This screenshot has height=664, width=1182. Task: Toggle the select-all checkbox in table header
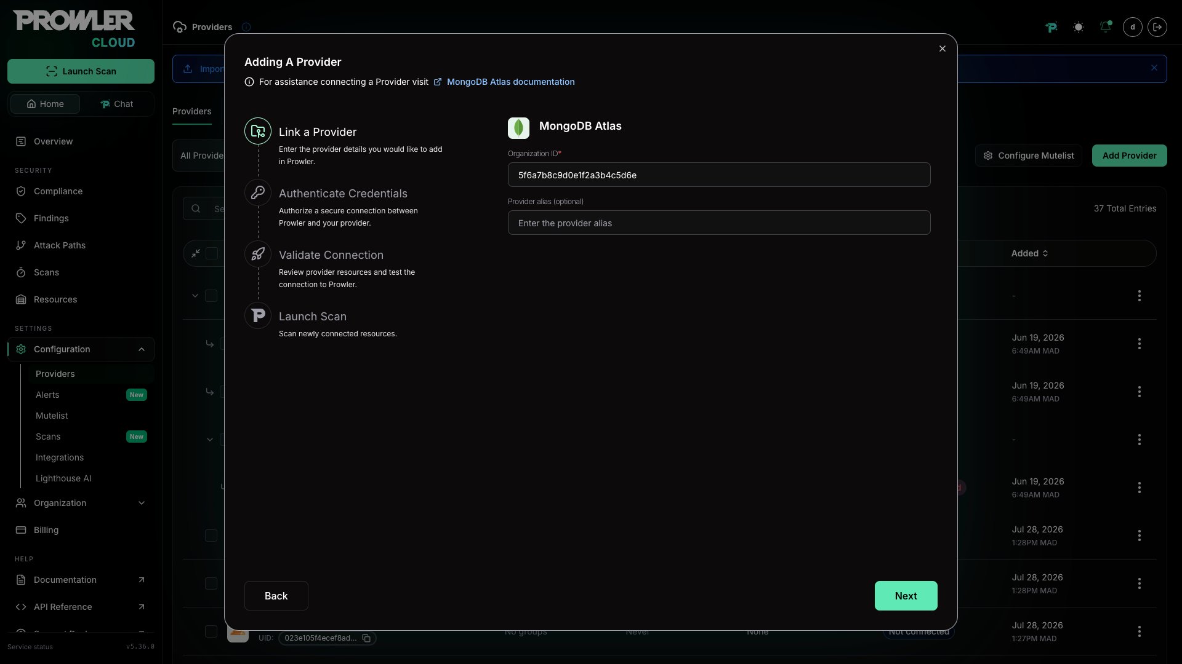212,253
